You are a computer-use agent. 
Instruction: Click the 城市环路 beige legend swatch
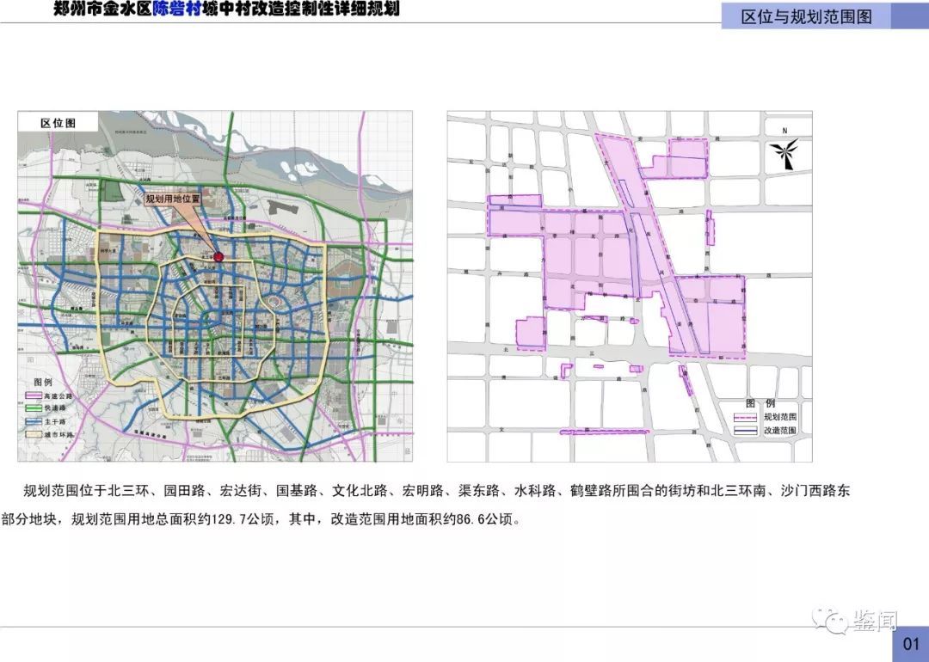34,435
